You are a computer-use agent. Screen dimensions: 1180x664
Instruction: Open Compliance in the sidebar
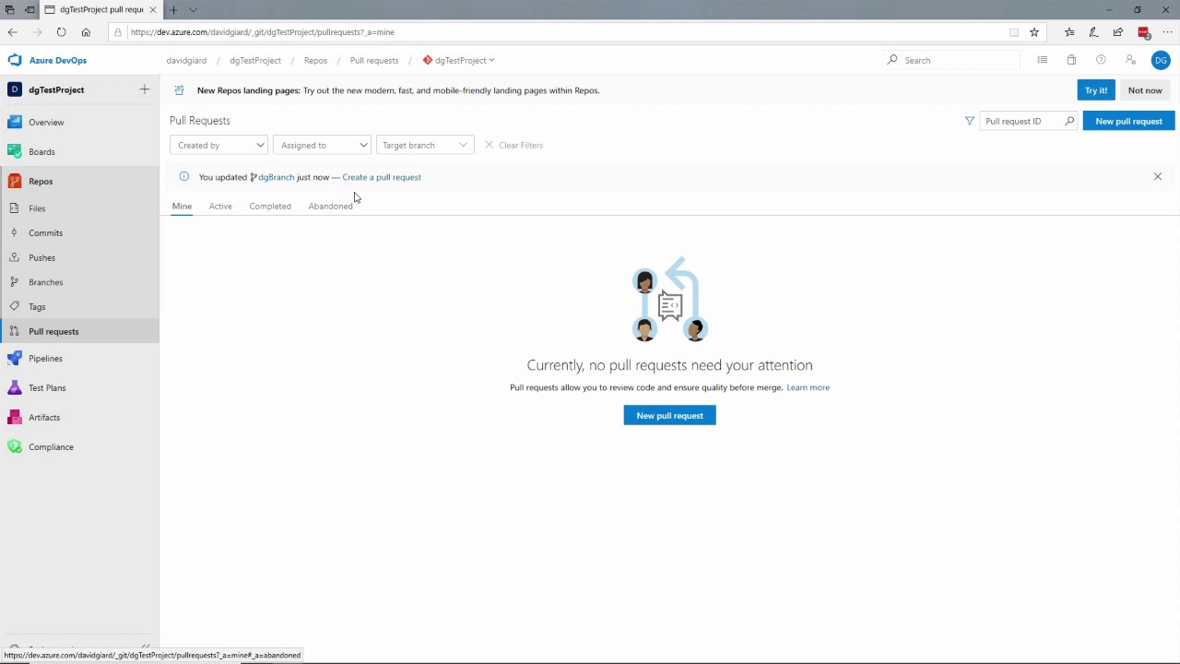coord(51,446)
